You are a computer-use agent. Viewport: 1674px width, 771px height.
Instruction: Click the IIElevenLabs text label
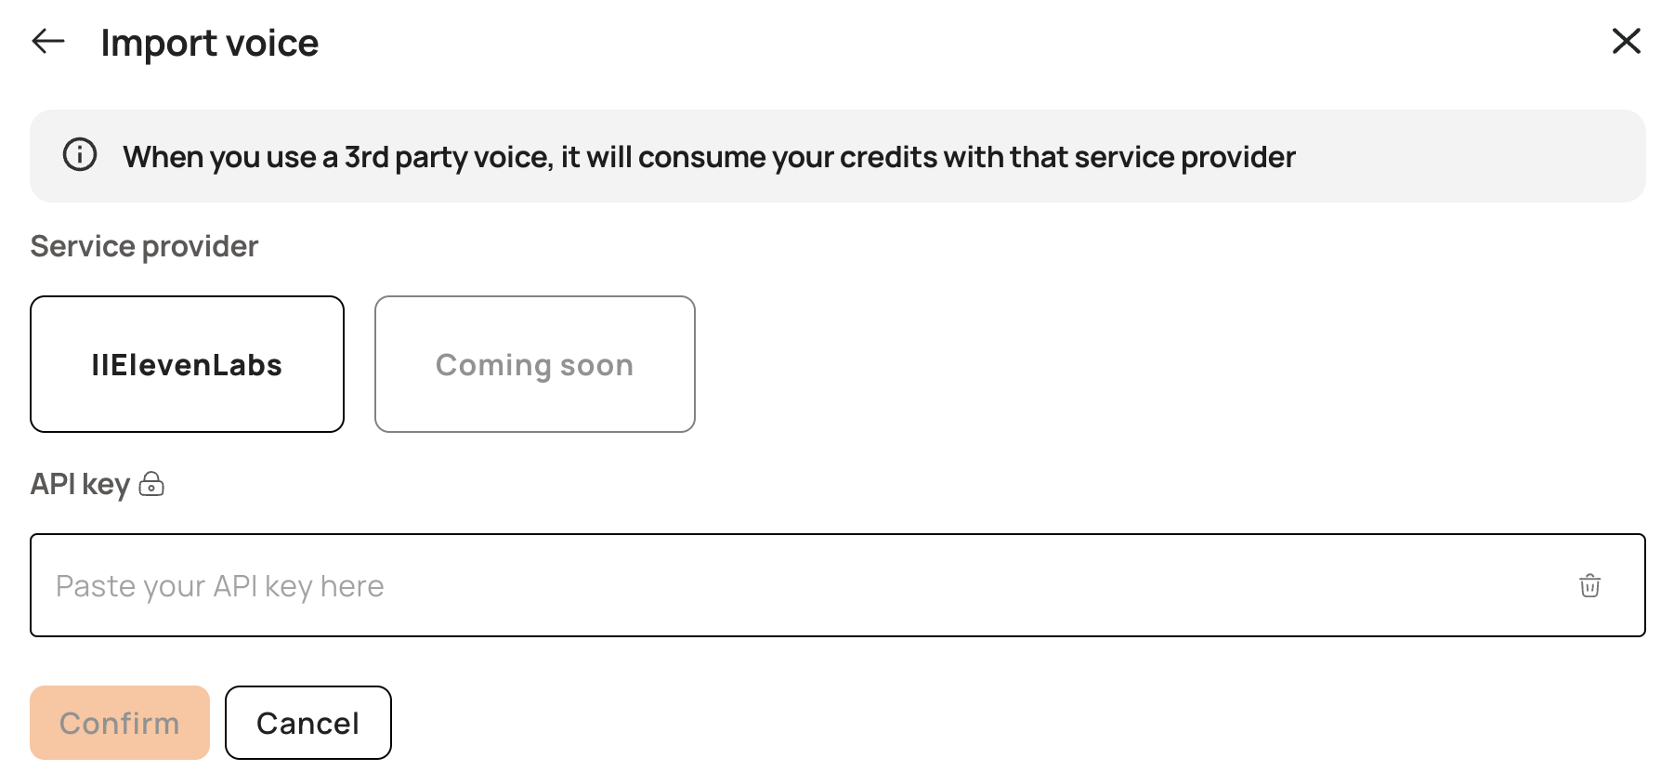[x=187, y=365]
